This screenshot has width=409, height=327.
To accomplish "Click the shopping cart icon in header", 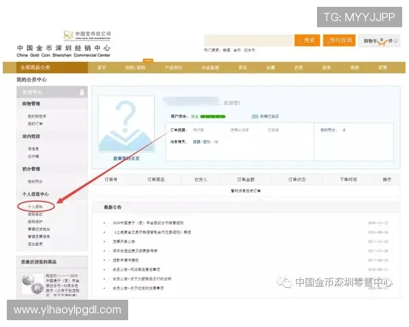I will (x=382, y=42).
